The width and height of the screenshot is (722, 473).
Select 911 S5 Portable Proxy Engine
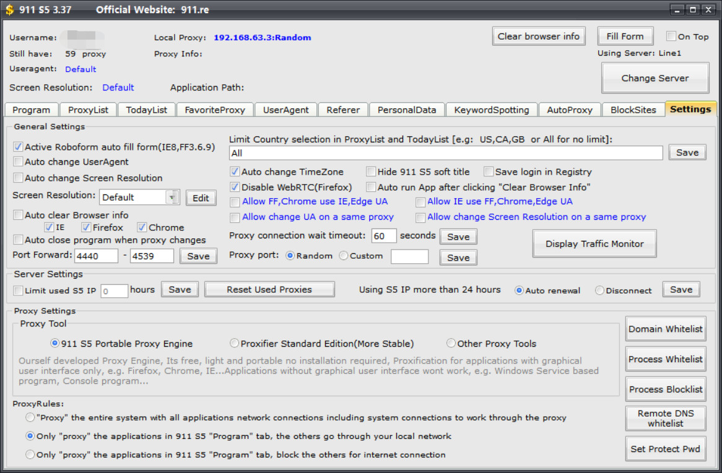coord(54,343)
